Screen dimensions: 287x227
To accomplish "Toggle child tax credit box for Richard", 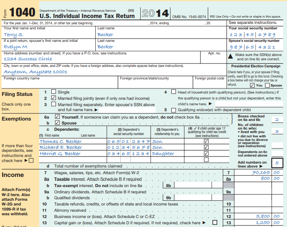I will click(206, 147).
